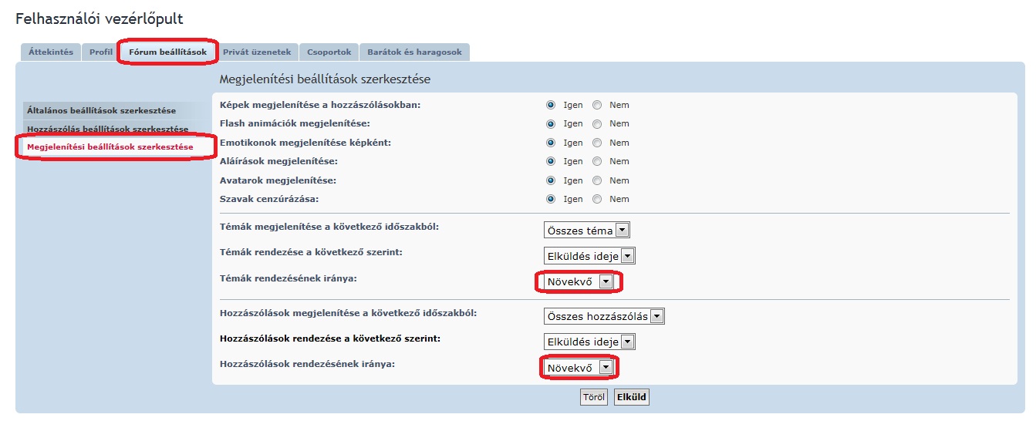Select Nem for Képek megjelenítése a hozzászólásokban

click(597, 105)
